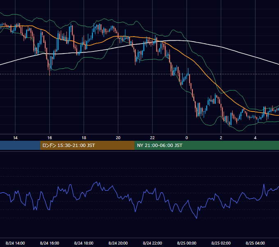279x247 pixels.
Task: Click the 8/25 00:00 date label
Action: (187, 243)
